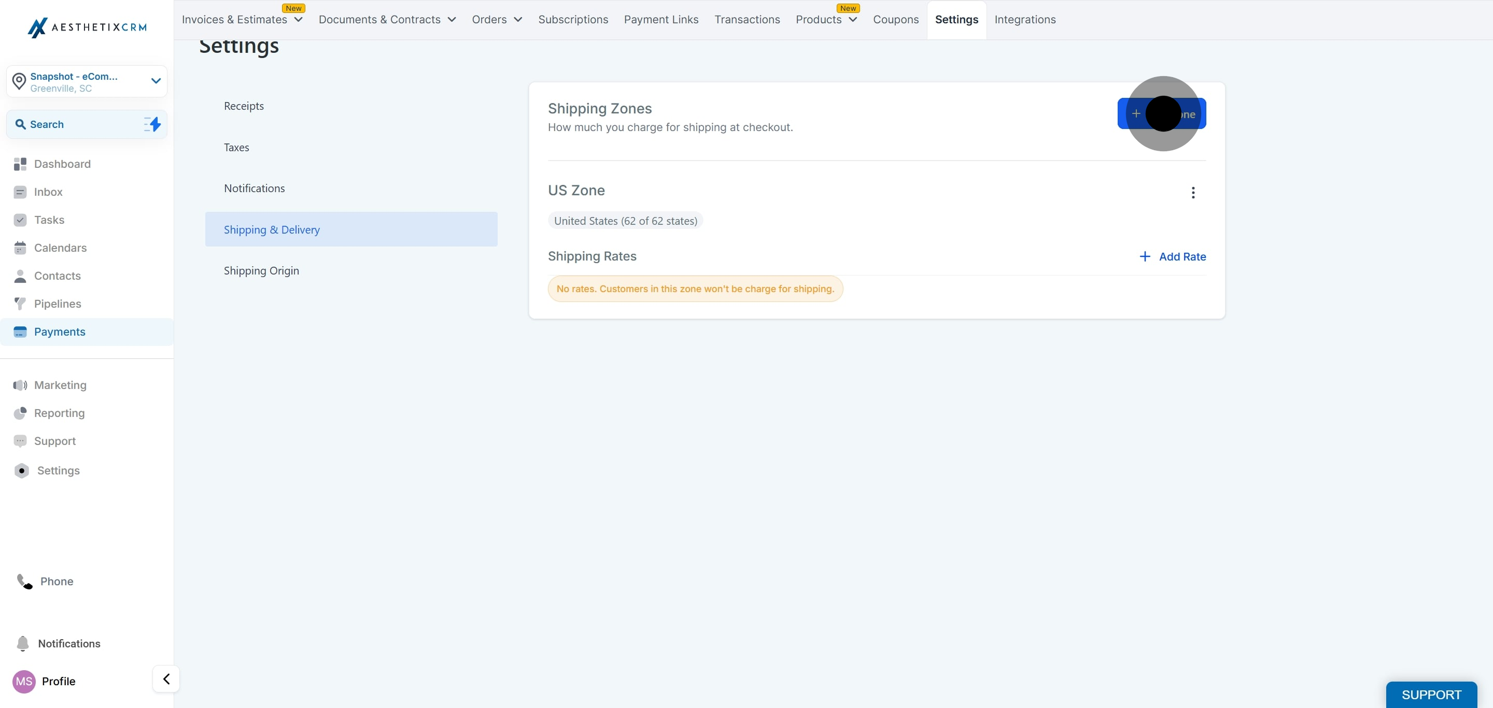Click the US Zone heading
Viewport: 1493px width, 708px height.
coord(576,190)
